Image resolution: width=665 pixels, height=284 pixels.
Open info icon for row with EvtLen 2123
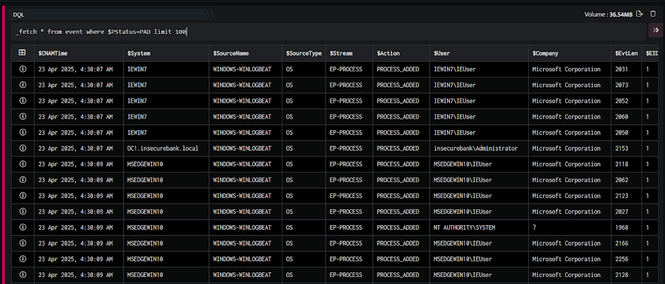(23, 195)
